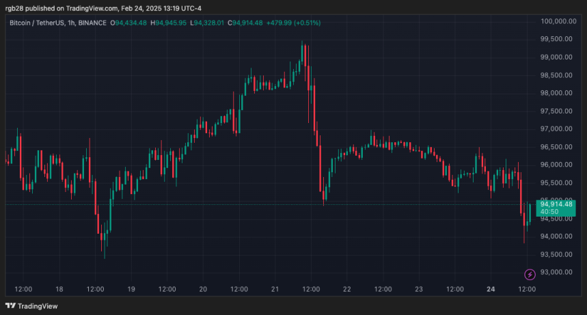The image size is (587, 315).
Task: Select the 24 date marker on time axis
Action: pos(491,289)
